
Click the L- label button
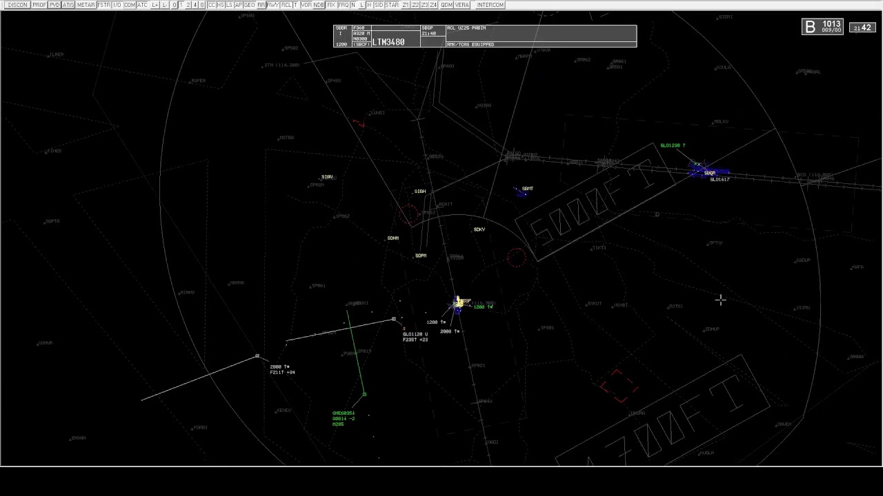[x=166, y=5]
